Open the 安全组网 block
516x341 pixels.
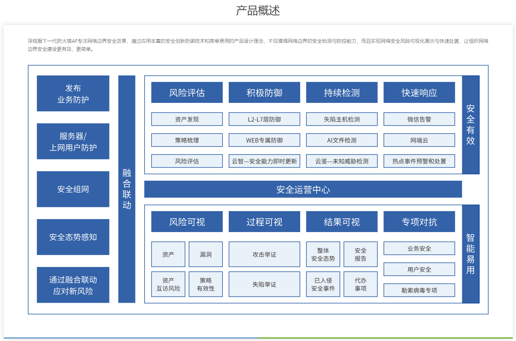click(73, 189)
